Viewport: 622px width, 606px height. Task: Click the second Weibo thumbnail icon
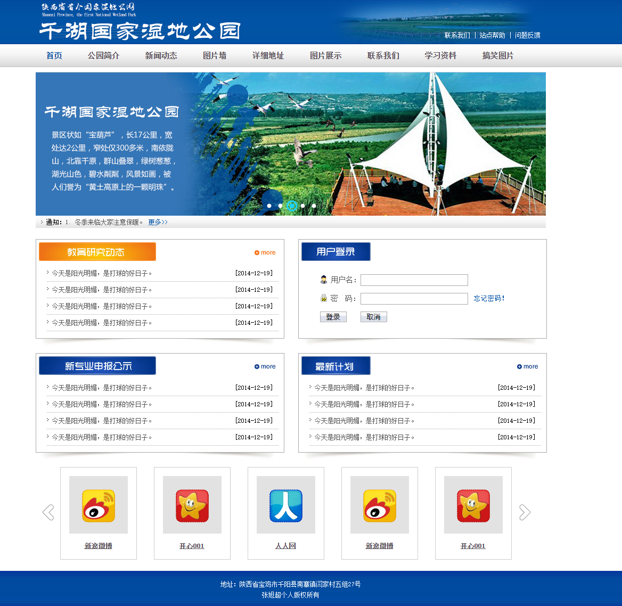[x=379, y=504]
